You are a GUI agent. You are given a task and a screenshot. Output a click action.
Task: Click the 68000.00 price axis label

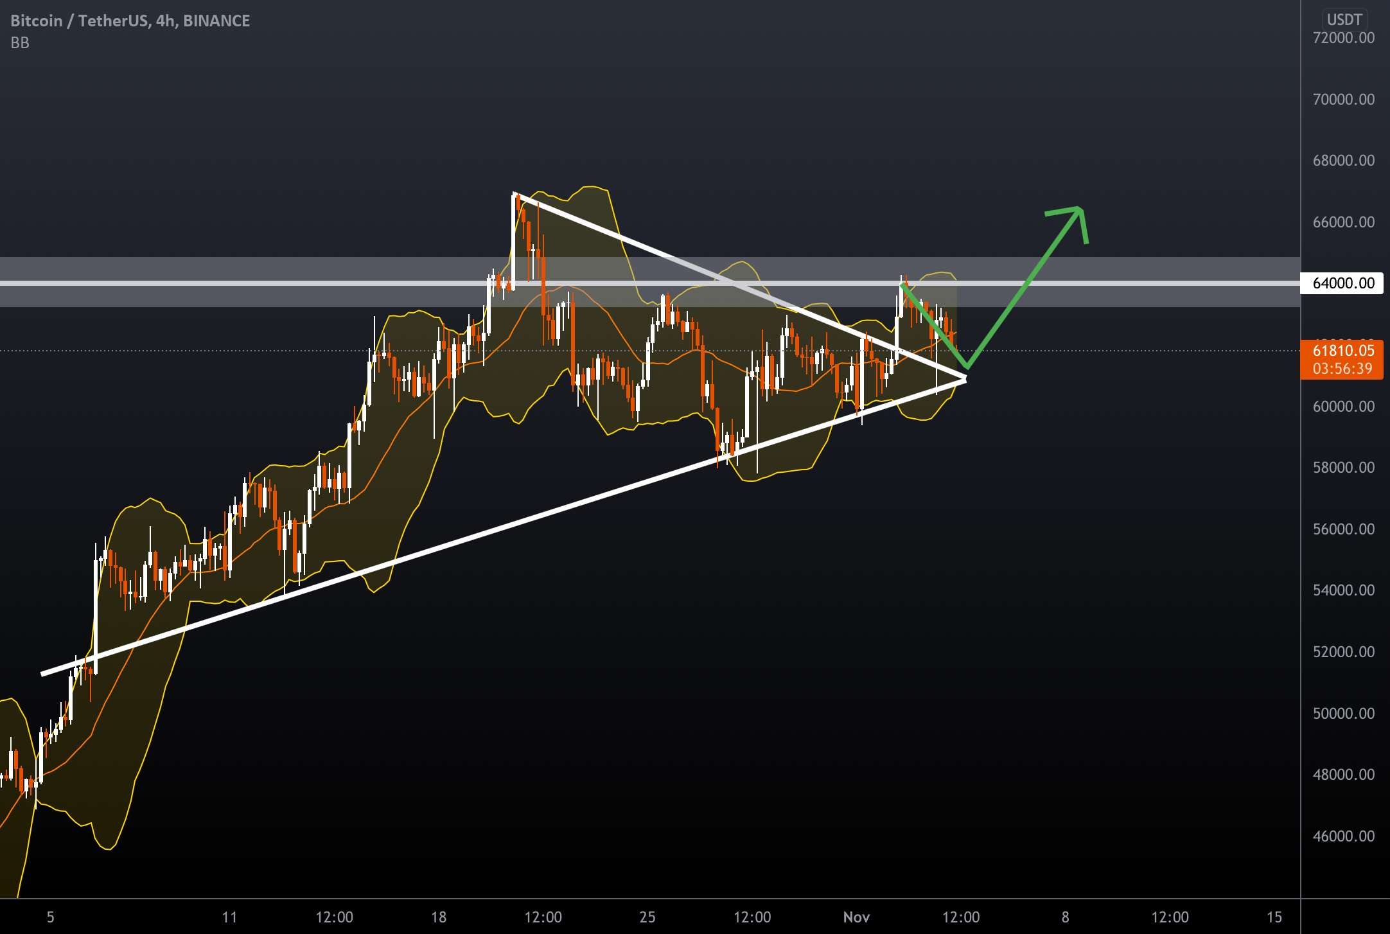(x=1344, y=161)
